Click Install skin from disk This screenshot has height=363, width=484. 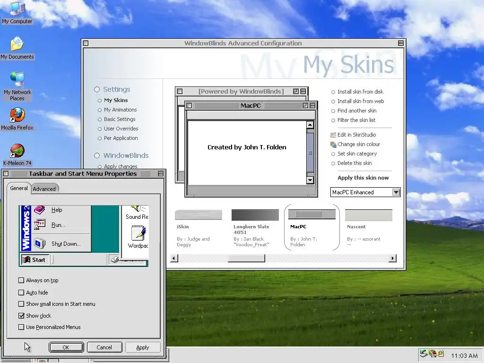click(x=357, y=92)
